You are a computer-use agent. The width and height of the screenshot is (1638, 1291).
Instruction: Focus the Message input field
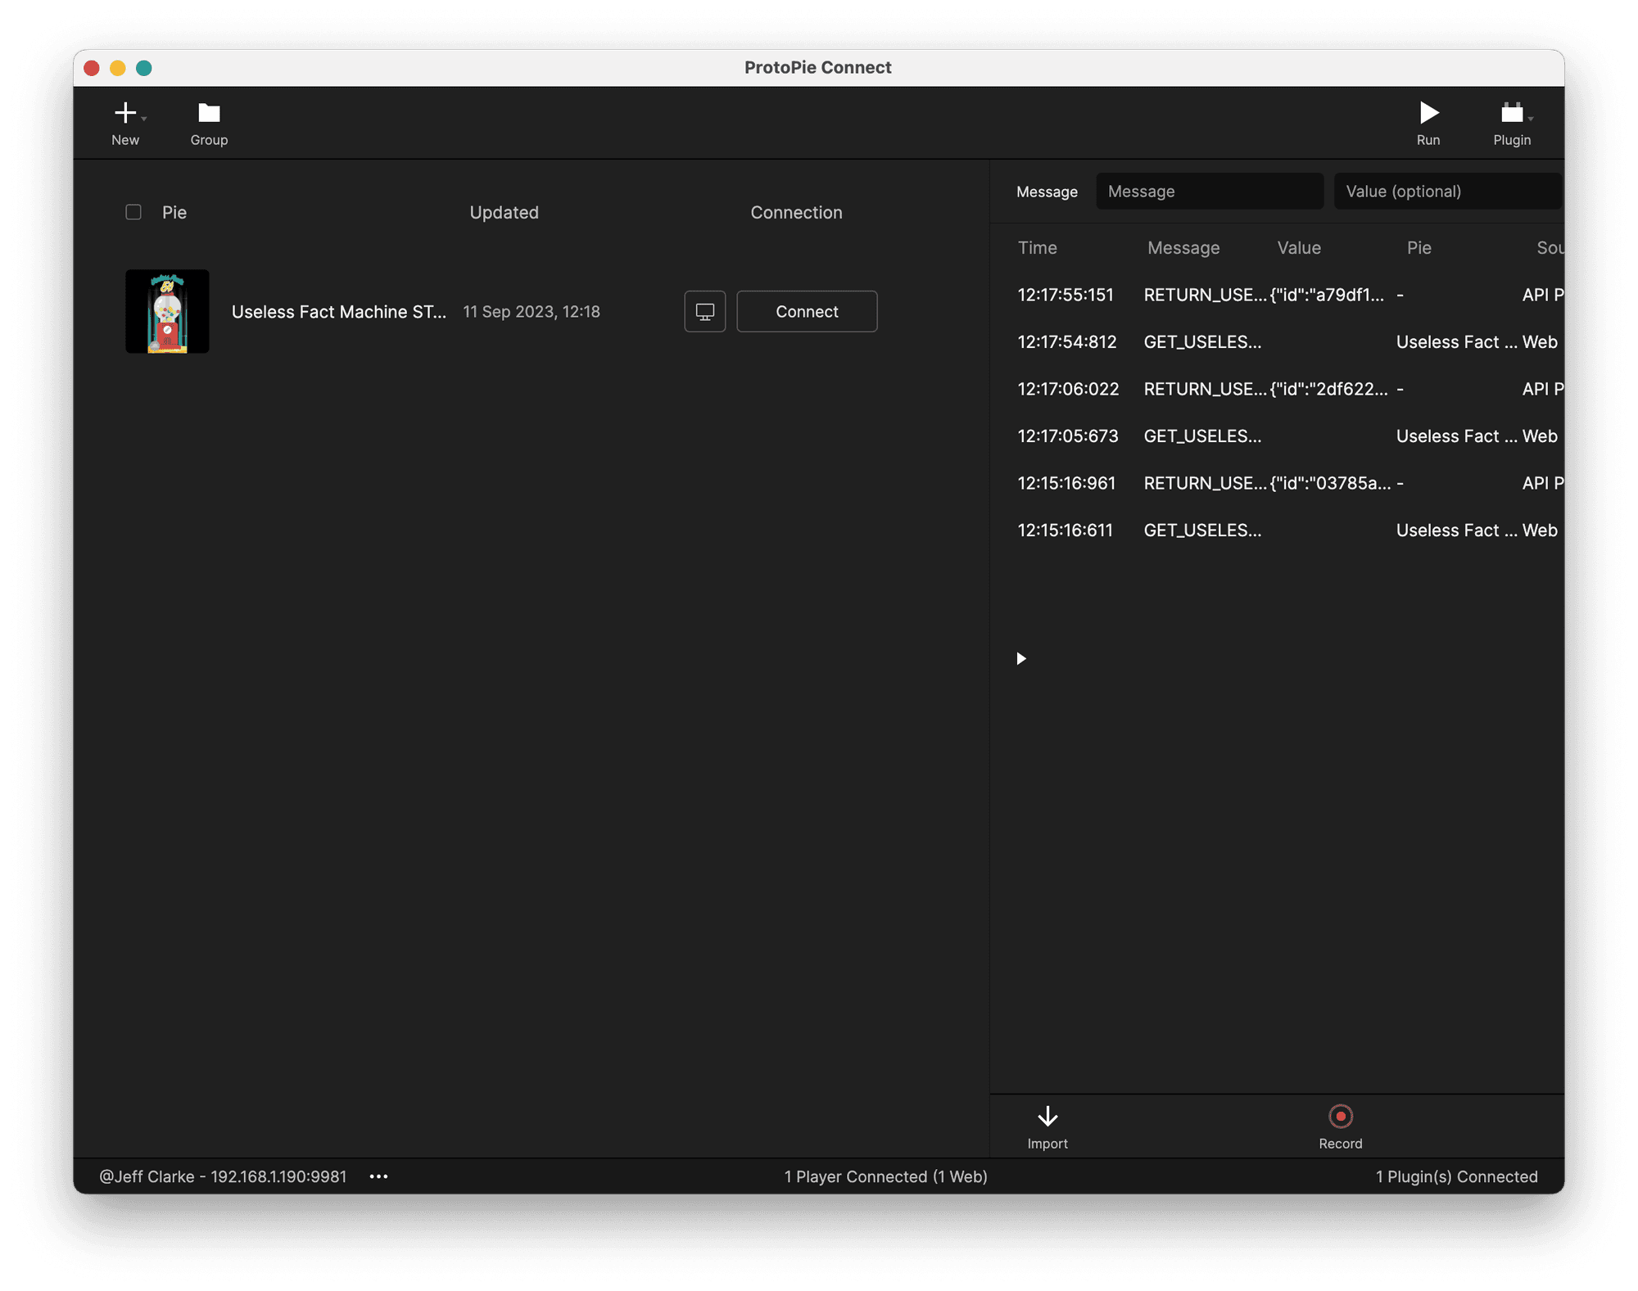[x=1210, y=191]
